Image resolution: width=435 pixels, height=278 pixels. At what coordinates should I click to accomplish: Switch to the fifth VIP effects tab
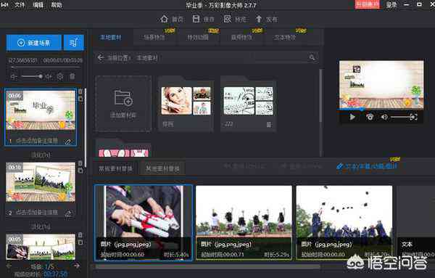(285, 38)
